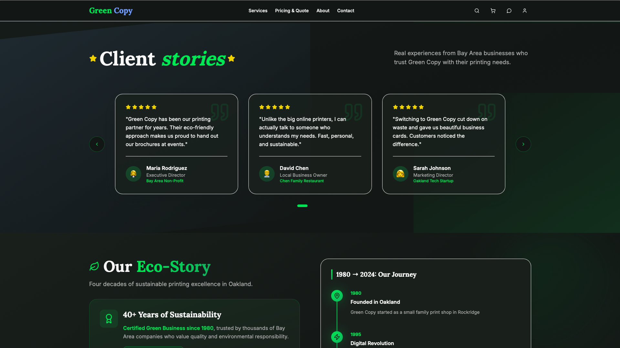Click Maria Rodriguez's avatar
Image resolution: width=620 pixels, height=348 pixels.
133,174
